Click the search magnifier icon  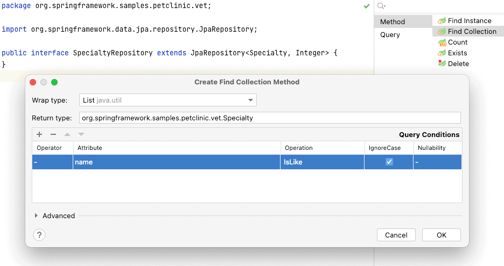click(x=381, y=6)
